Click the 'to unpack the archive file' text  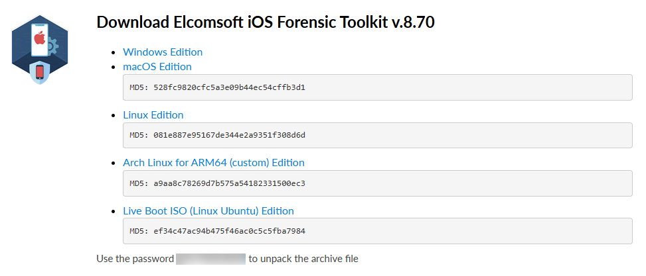(x=303, y=258)
